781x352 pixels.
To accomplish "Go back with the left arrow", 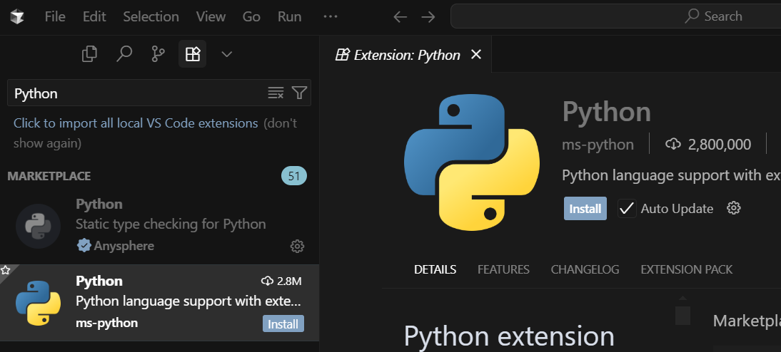I will pyautogui.click(x=400, y=17).
